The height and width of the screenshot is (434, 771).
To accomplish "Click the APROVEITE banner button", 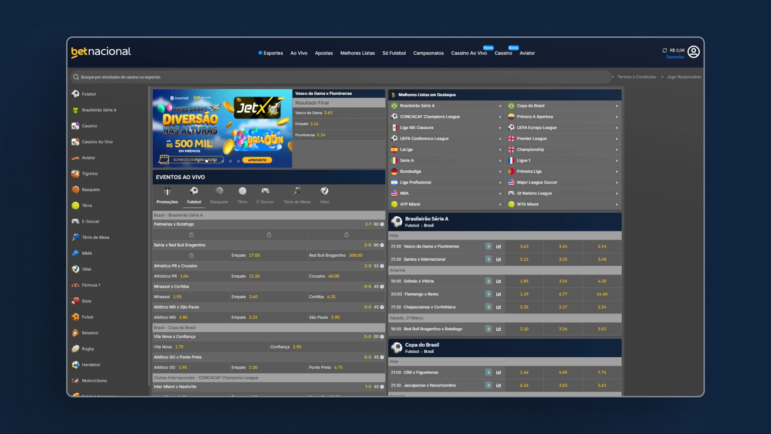I will pos(257,160).
